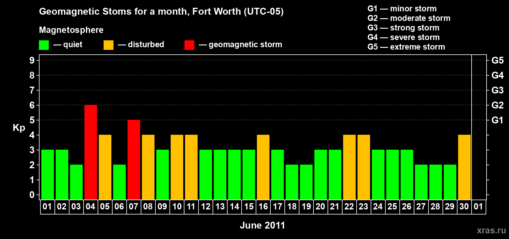
Task: Click the 'disturbed' legend label
Action: coord(146,45)
